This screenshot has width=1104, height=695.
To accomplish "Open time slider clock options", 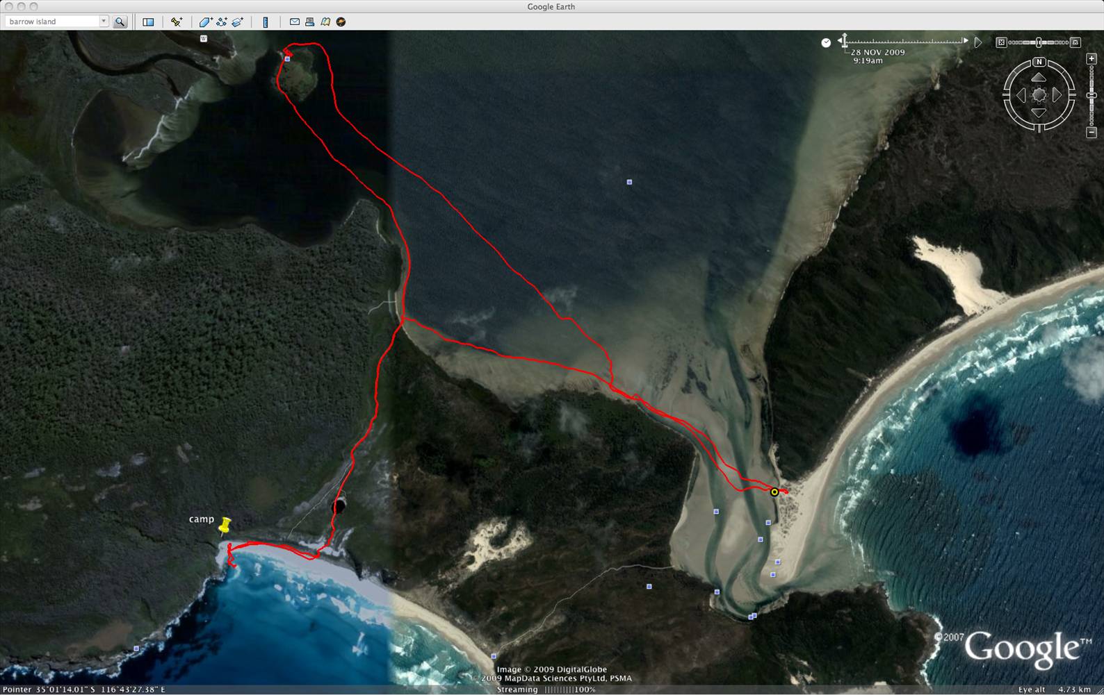I will (x=826, y=42).
